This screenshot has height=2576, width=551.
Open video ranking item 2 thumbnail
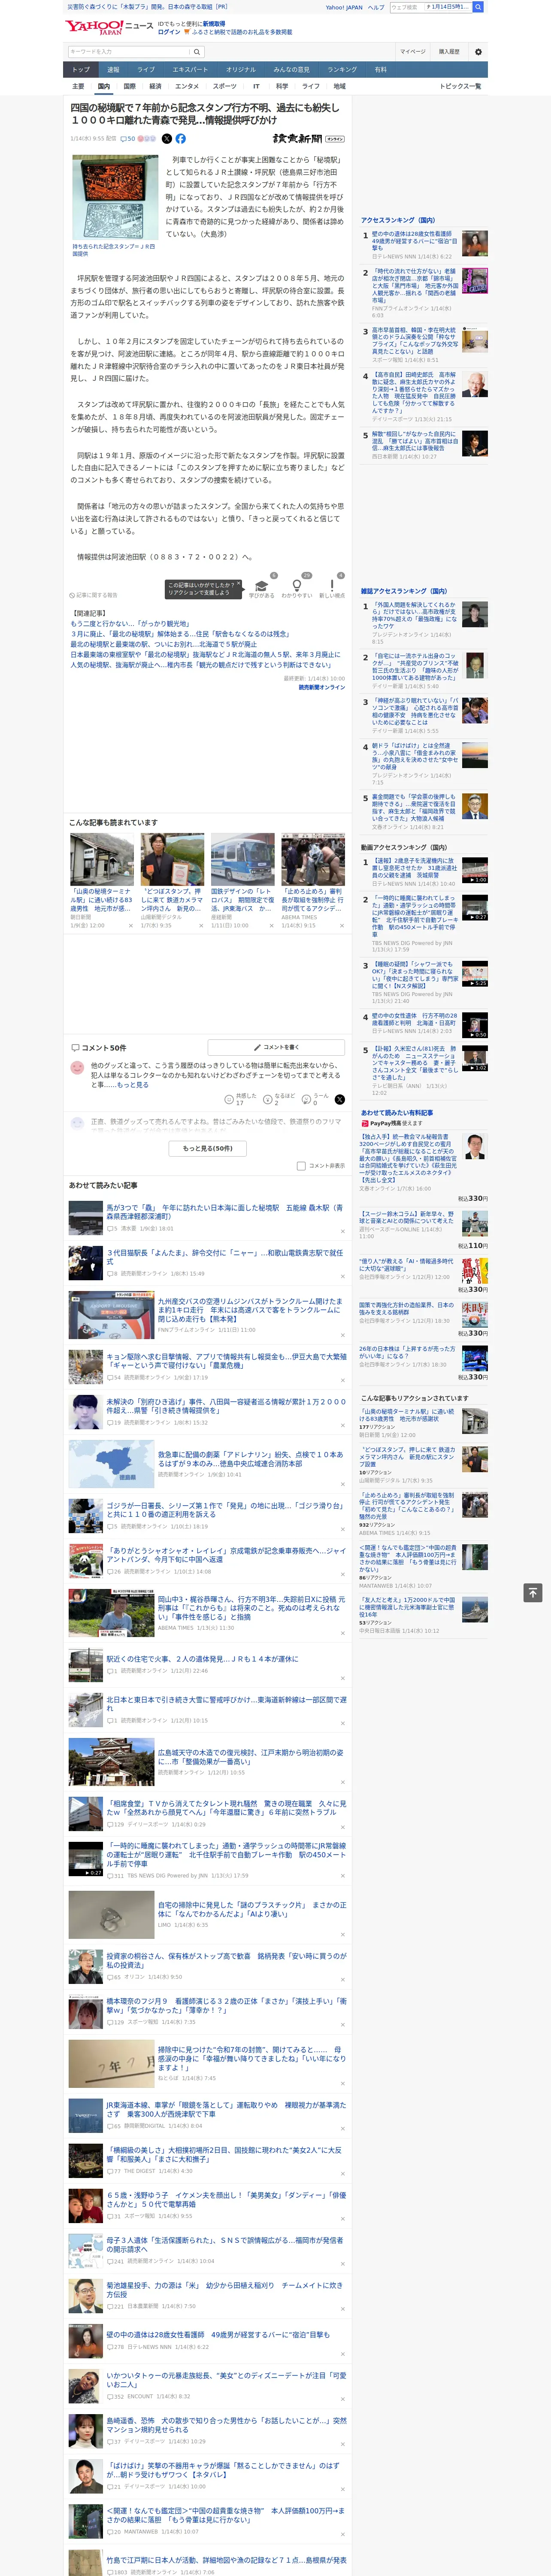click(475, 908)
